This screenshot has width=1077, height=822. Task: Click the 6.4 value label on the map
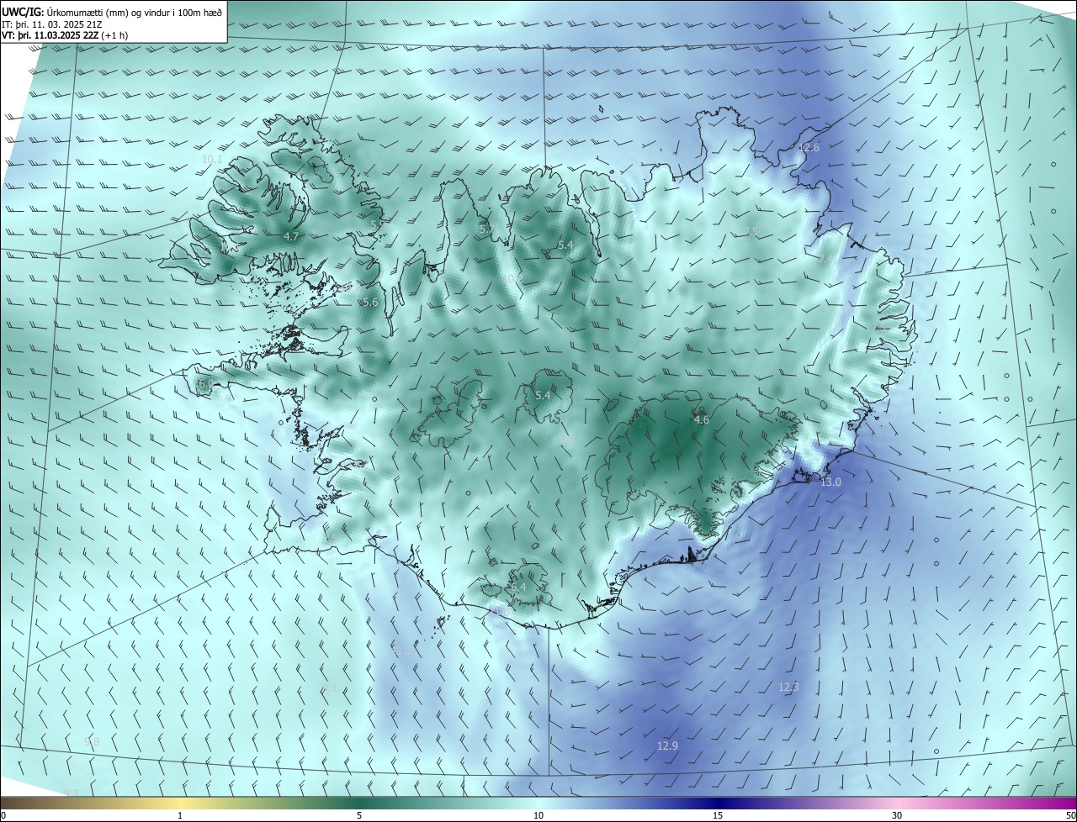point(518,587)
